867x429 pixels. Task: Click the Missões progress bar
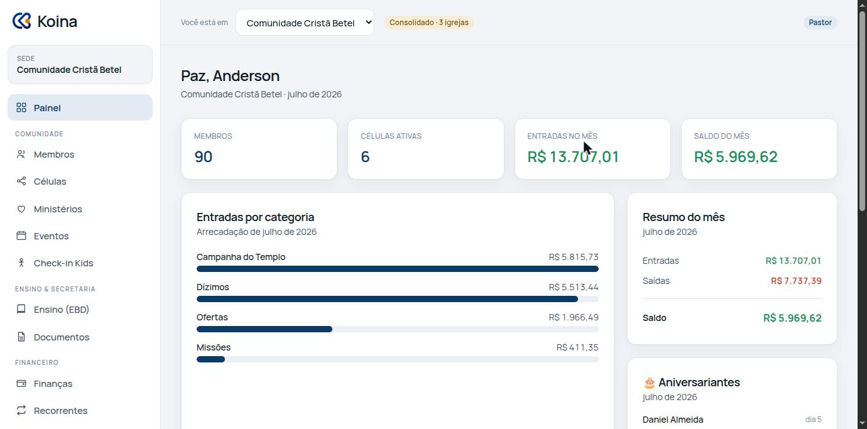[398, 359]
